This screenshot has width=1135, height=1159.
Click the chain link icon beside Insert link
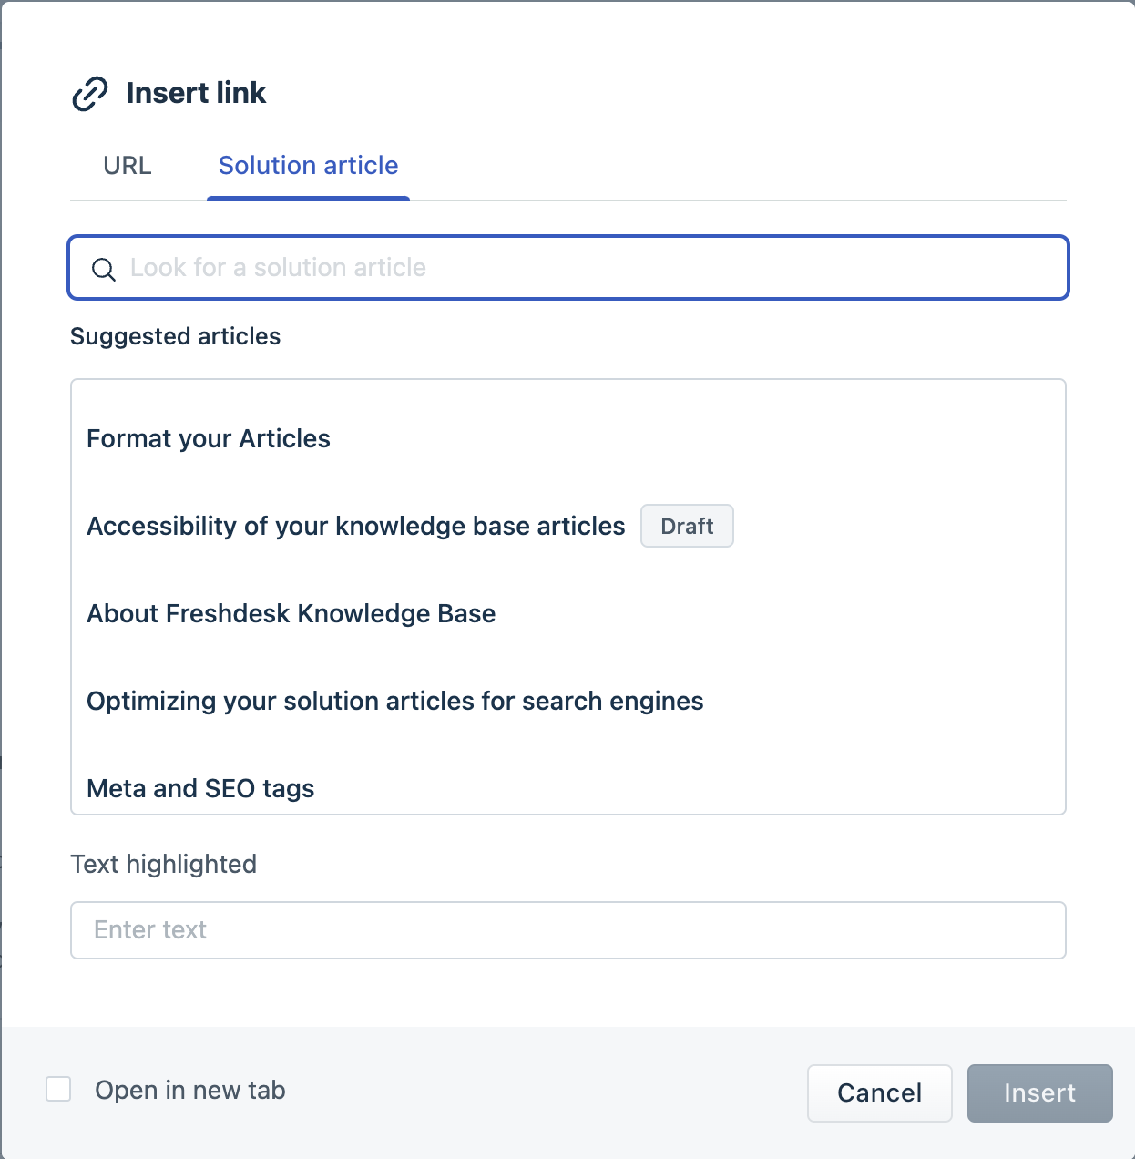89,94
